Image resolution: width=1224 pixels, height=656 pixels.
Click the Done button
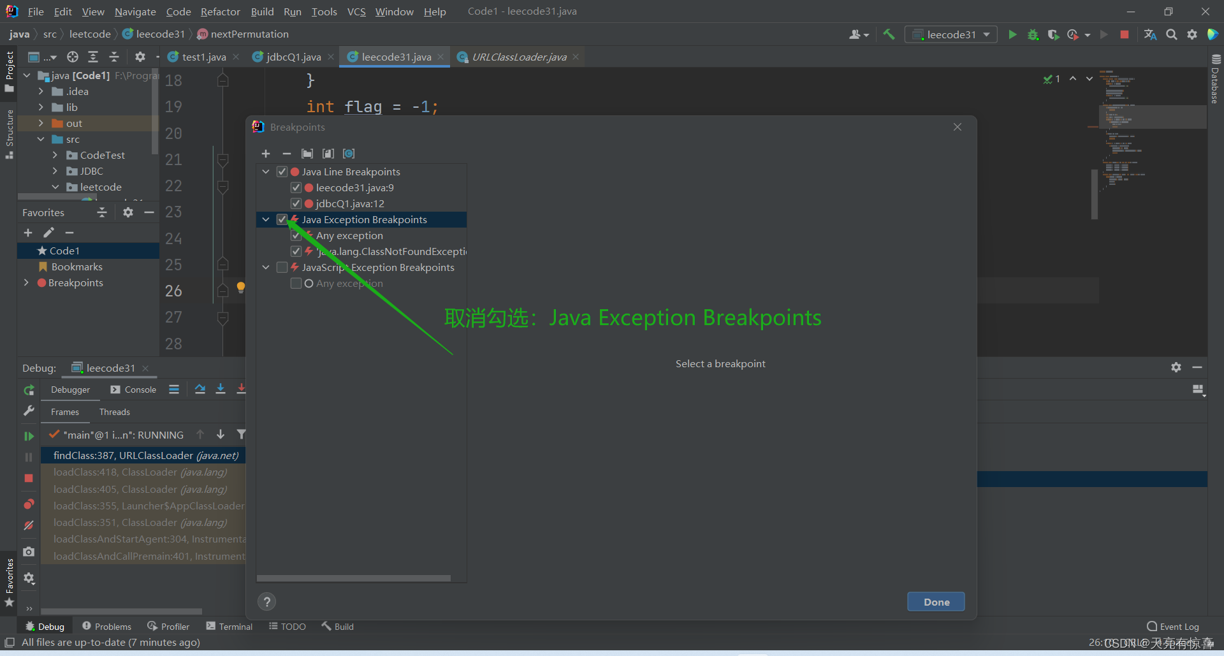click(936, 602)
